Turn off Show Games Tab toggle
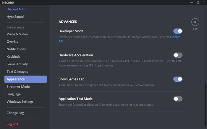This screenshot has height=129, width=207. tap(178, 79)
